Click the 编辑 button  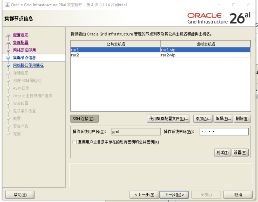[x=223, y=119]
